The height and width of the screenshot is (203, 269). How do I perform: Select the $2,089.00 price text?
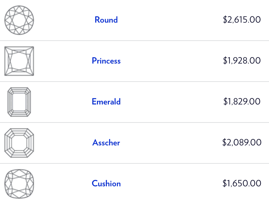pyautogui.click(x=242, y=143)
